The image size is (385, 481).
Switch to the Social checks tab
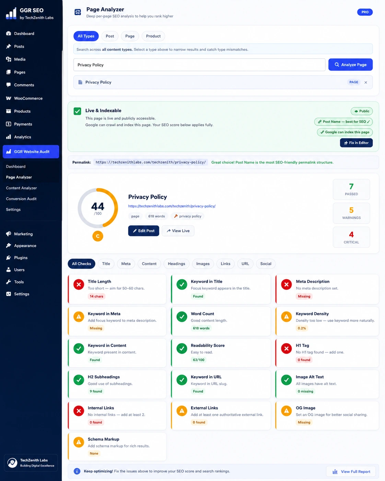point(266,264)
